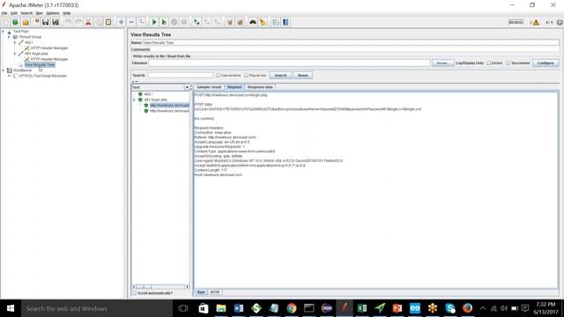The width and height of the screenshot is (564, 317).
Task: Select the first HTTP Header Manager node
Action: coord(49,48)
